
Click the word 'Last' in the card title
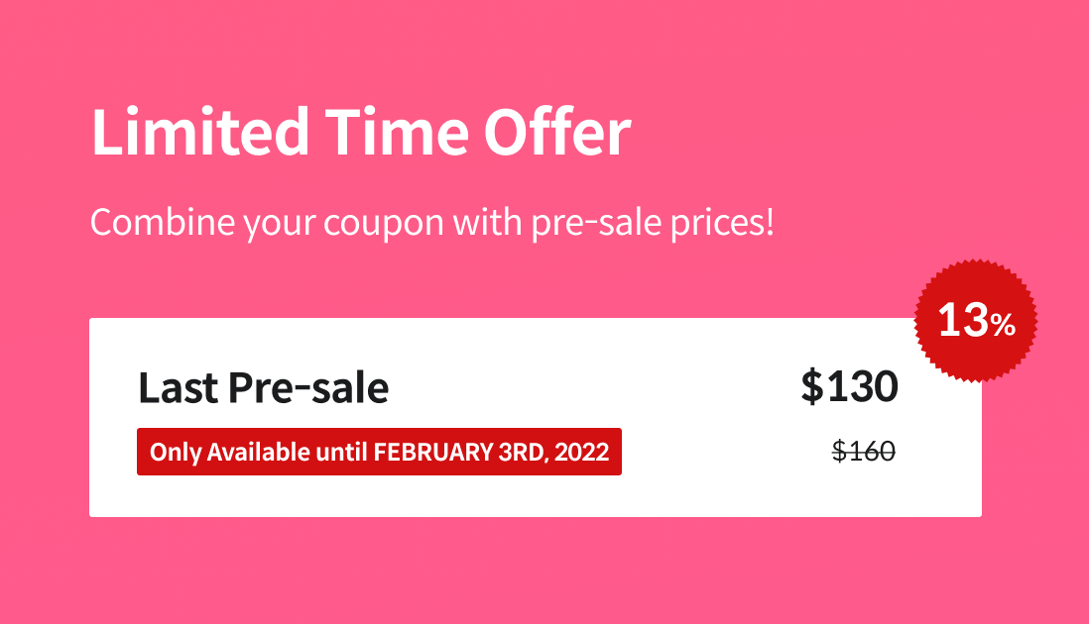coord(179,387)
